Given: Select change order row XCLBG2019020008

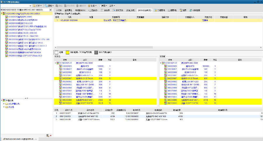Looking at the screenshot, I should tap(69, 20).
